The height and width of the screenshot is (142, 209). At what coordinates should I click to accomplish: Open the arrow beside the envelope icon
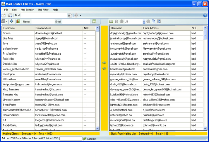click(6, 21)
